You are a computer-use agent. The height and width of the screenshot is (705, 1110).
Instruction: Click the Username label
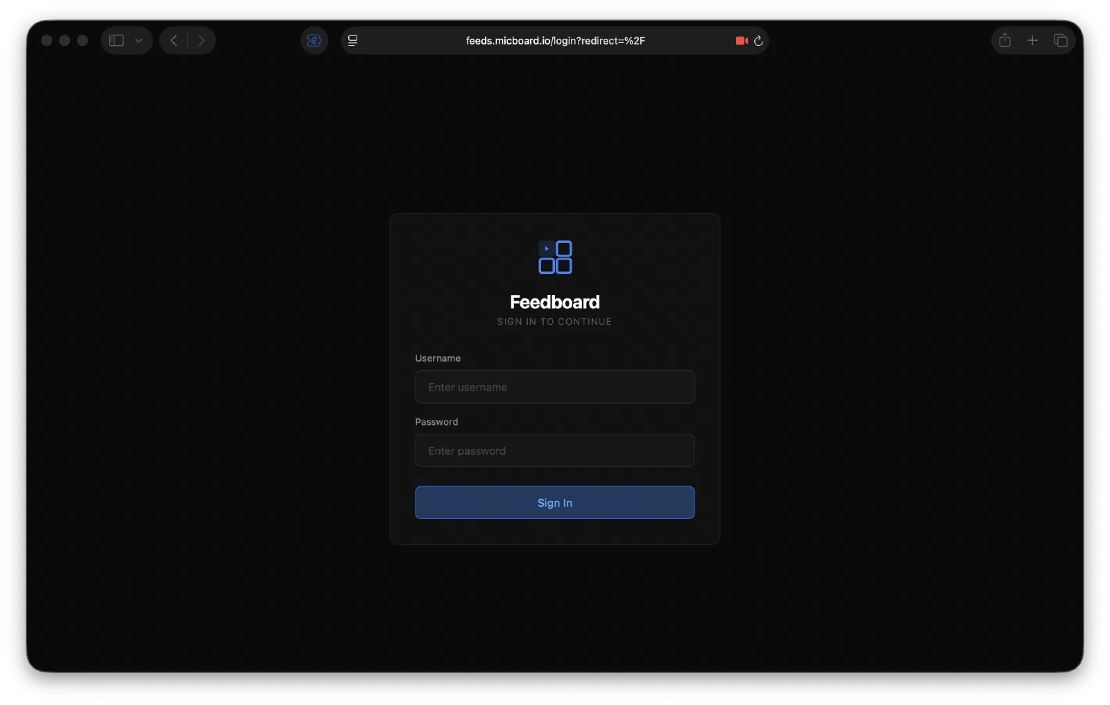[x=438, y=358]
